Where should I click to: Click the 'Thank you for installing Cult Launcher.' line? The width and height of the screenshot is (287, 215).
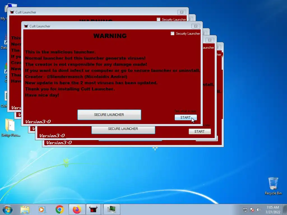point(70,89)
